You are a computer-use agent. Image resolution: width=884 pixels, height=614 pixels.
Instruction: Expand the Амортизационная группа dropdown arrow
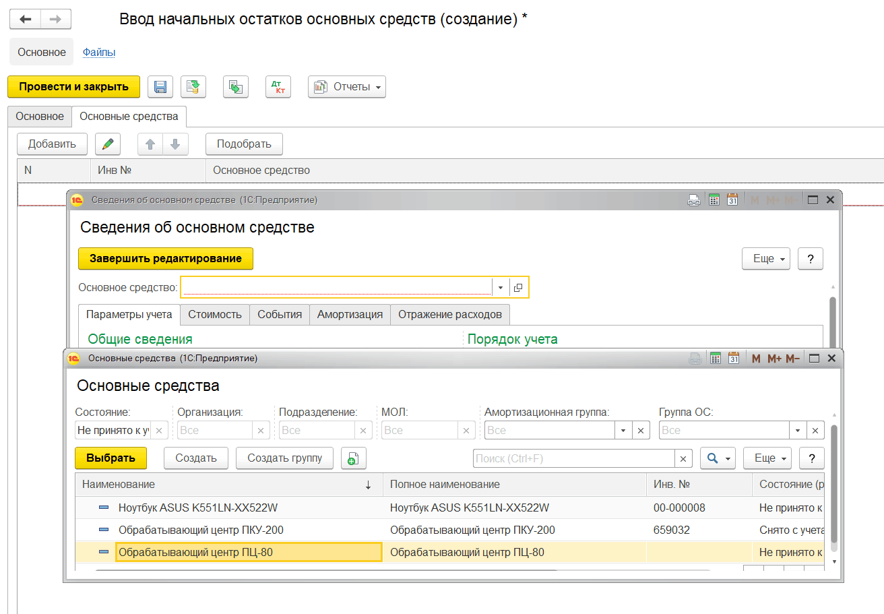623,430
